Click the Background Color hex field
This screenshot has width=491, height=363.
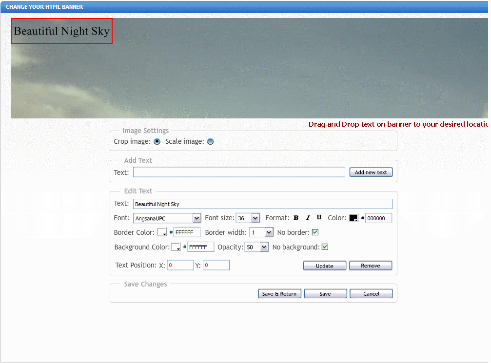tap(200, 247)
